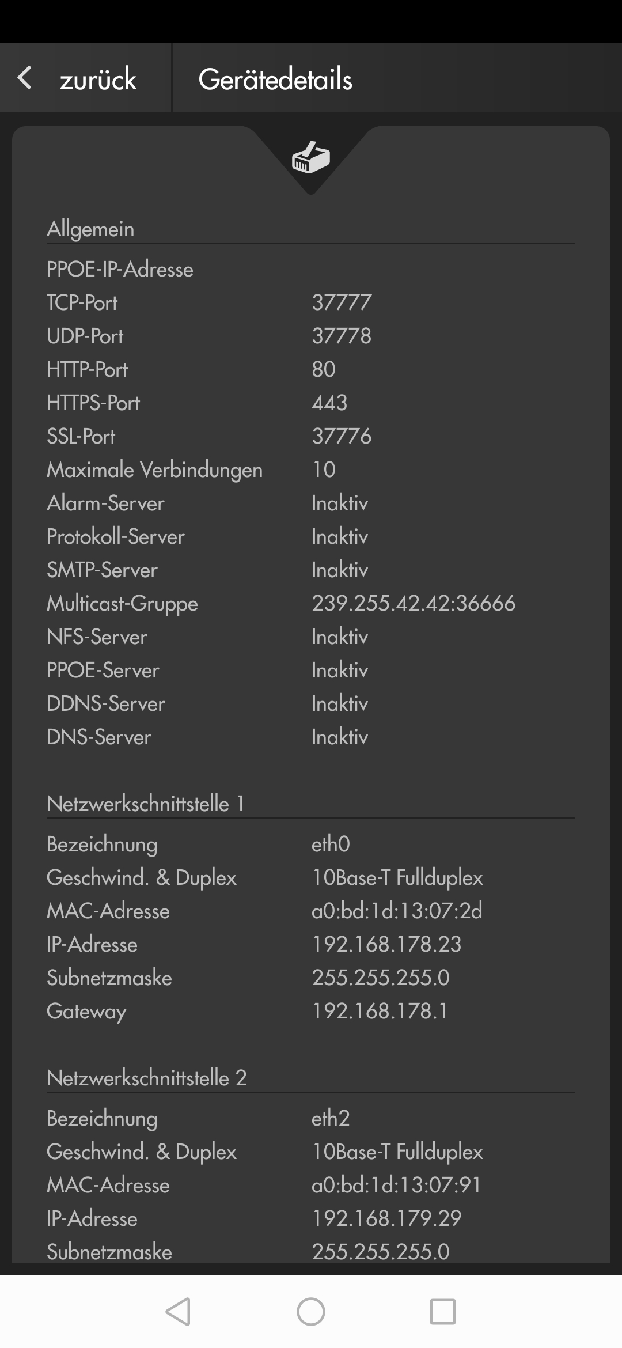Tap the Maximale Verbindungen row
622x1348 pixels.
point(154,469)
